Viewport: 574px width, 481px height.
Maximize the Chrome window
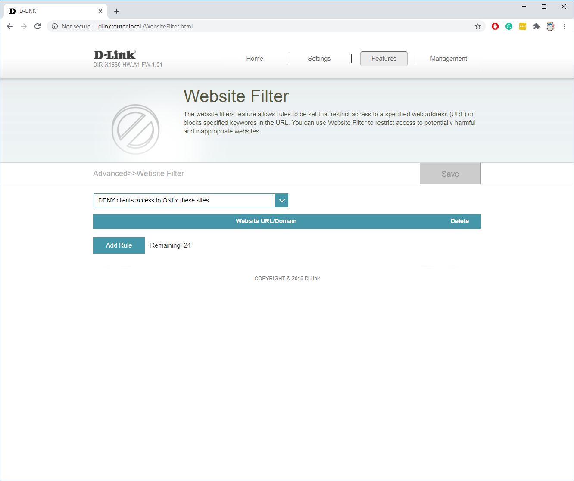click(x=544, y=6)
